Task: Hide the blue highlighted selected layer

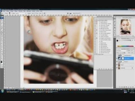Action: click(x=117, y=58)
